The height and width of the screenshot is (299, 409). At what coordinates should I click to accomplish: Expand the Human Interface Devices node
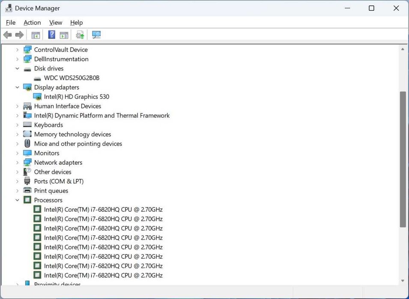click(x=17, y=106)
